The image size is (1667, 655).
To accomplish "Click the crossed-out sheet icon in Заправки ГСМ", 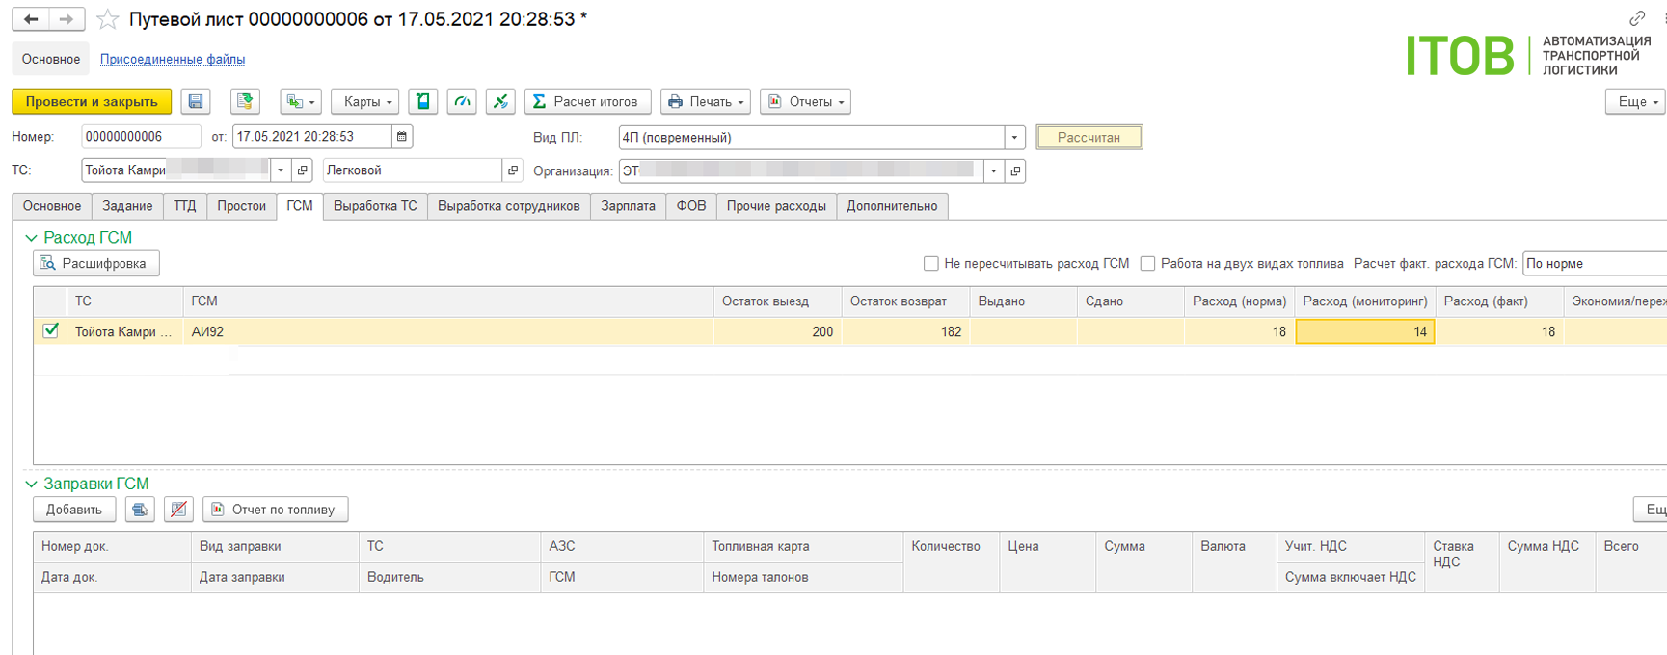I will coord(178,510).
